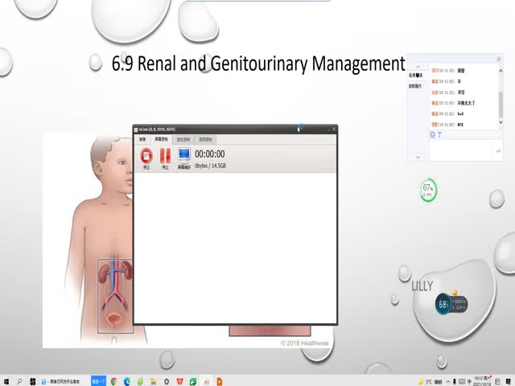The height and width of the screenshot is (386, 515).
Task: Click the keyboard input tray icon
Action: [x=462, y=382]
